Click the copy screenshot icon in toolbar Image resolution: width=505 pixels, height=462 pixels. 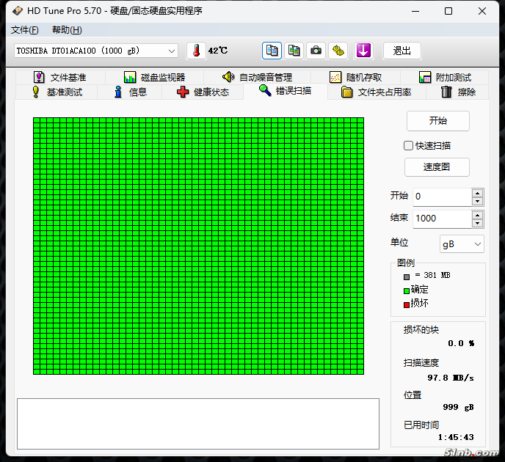[x=294, y=51]
